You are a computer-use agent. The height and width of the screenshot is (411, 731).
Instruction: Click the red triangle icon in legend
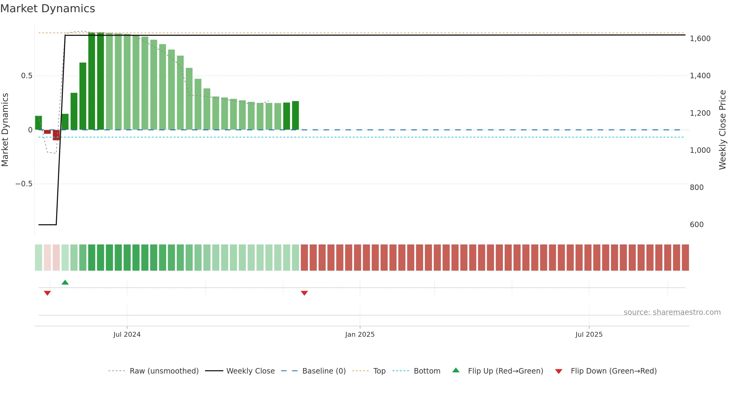point(559,371)
